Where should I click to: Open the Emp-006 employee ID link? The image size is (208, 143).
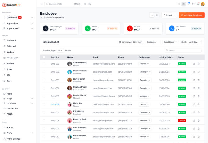tap(55, 104)
